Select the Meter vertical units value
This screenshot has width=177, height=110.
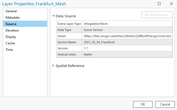click(127, 54)
